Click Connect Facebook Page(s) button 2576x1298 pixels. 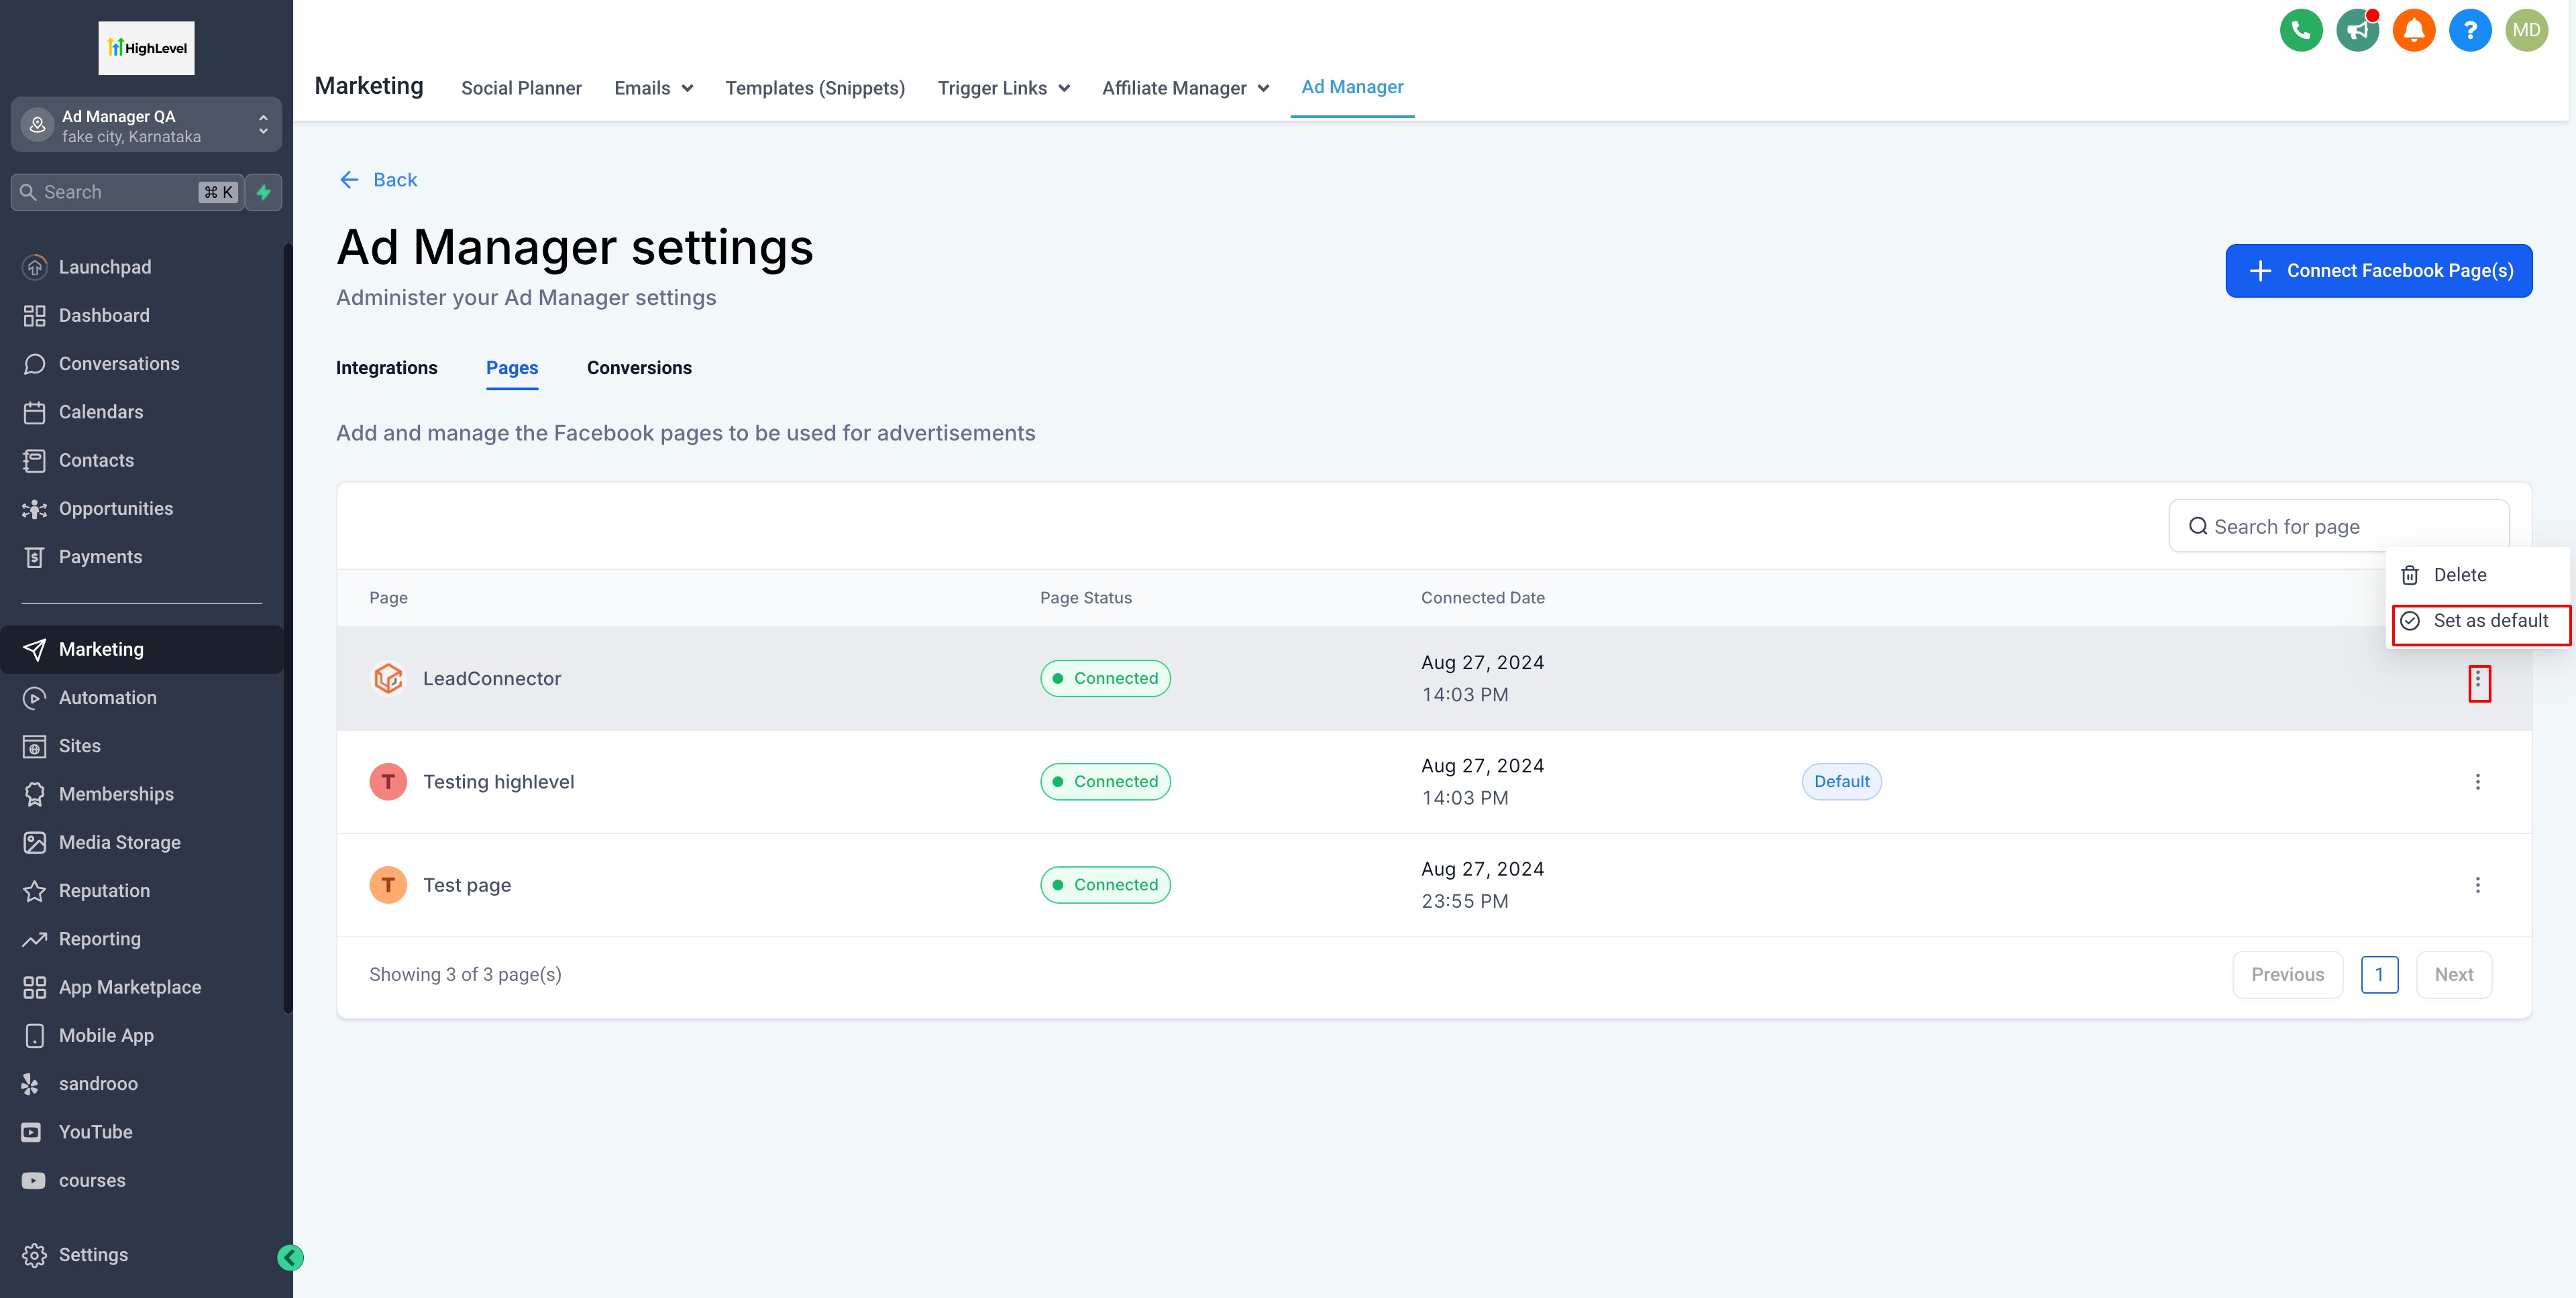pos(2378,271)
